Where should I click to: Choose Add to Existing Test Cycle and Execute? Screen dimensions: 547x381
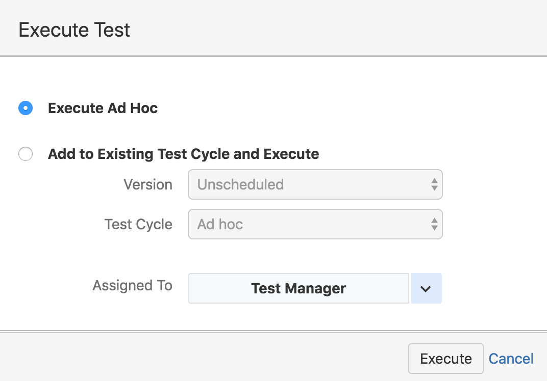pos(25,154)
